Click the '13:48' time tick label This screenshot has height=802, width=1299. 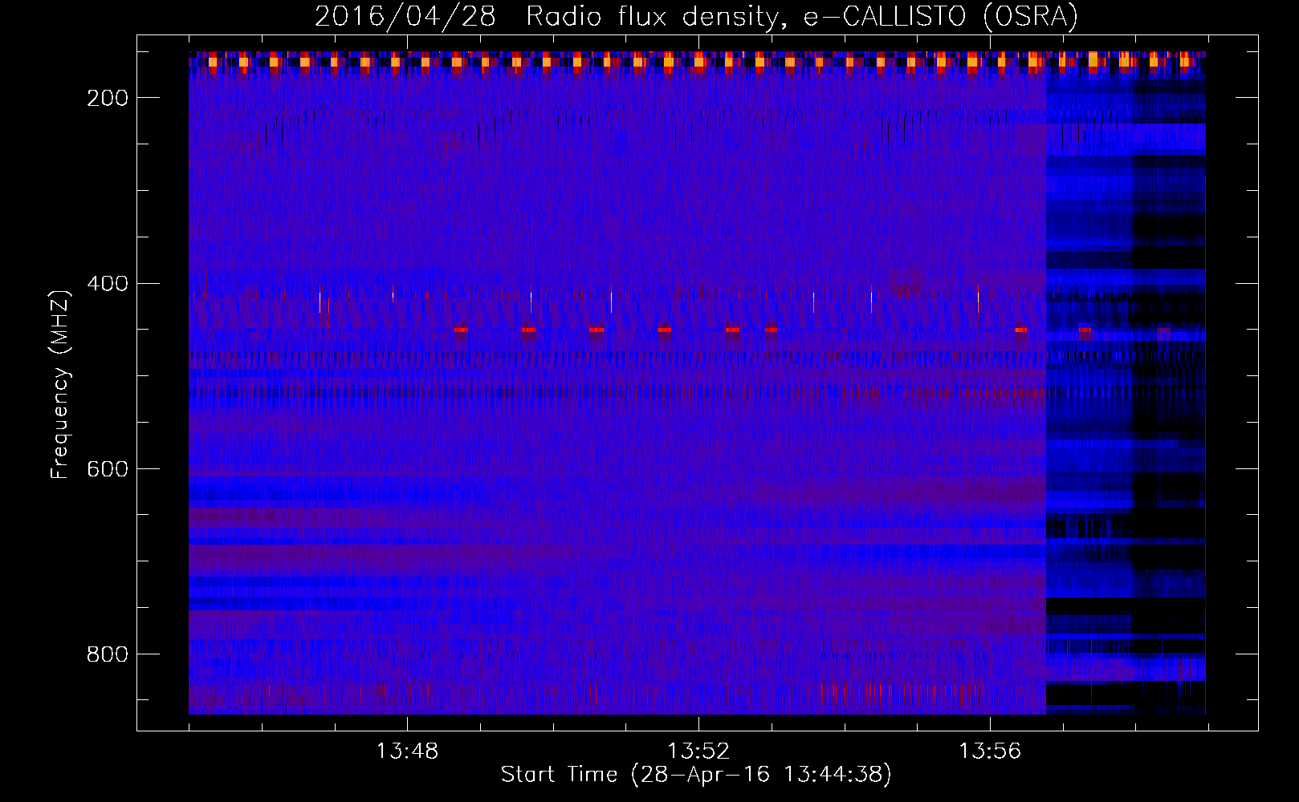pyautogui.click(x=407, y=751)
